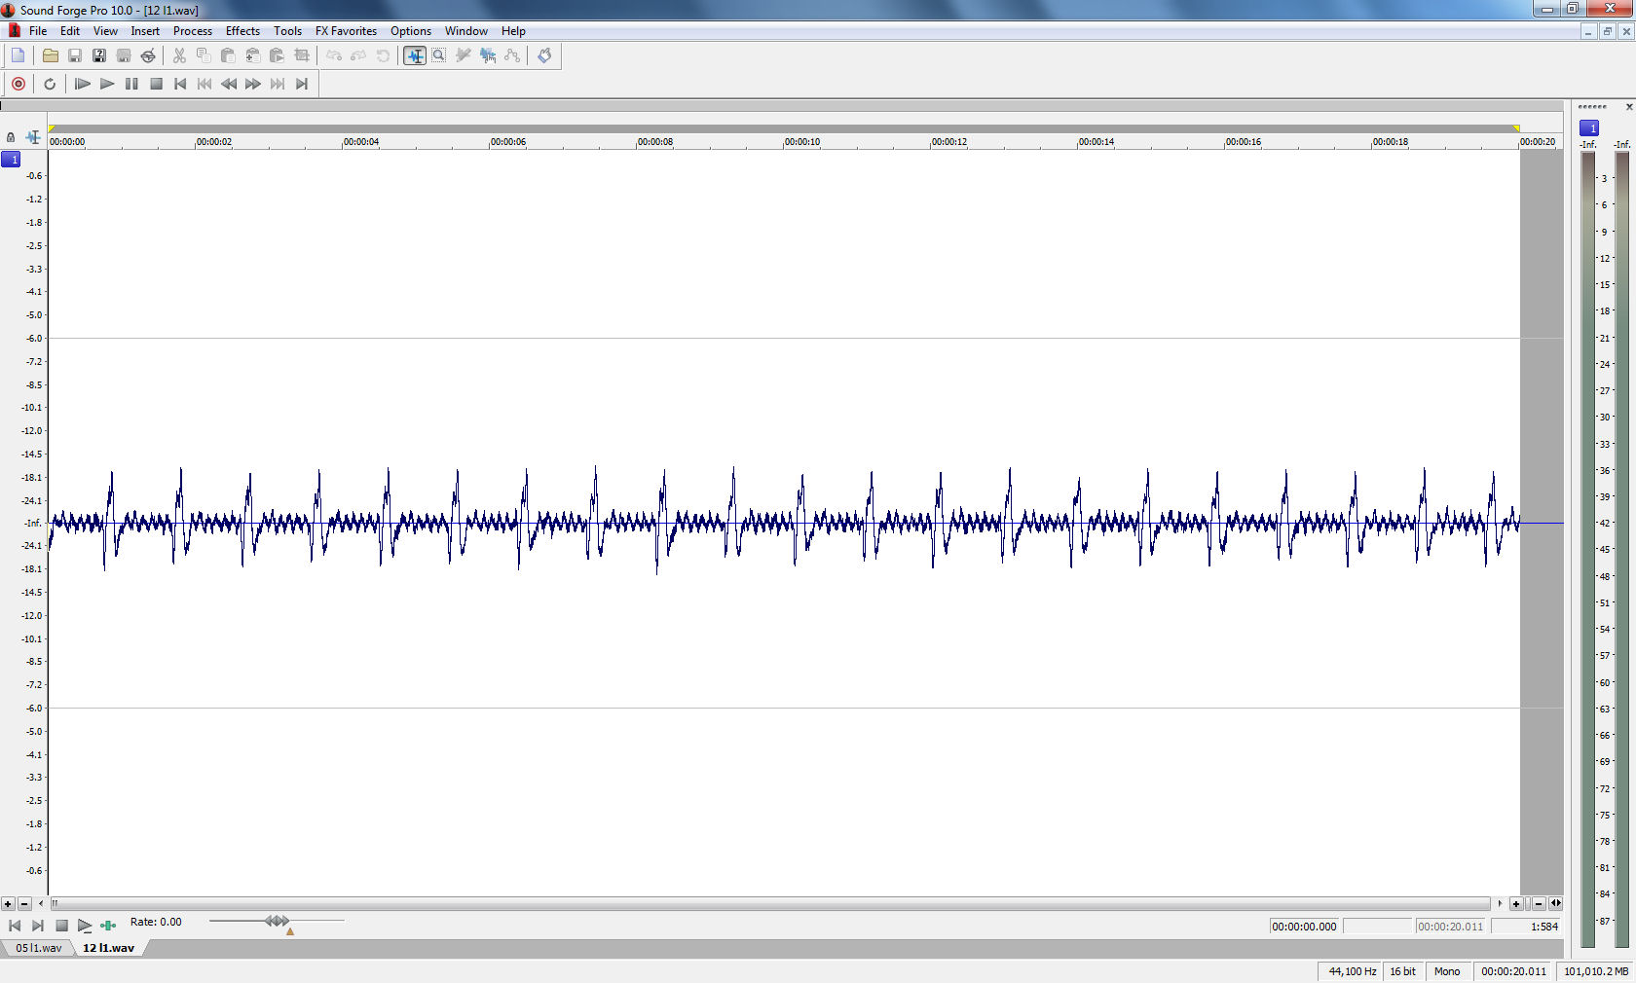Click time zoom in plus button at bottom right
Screen dimensions: 1636x983
pos(1516,903)
